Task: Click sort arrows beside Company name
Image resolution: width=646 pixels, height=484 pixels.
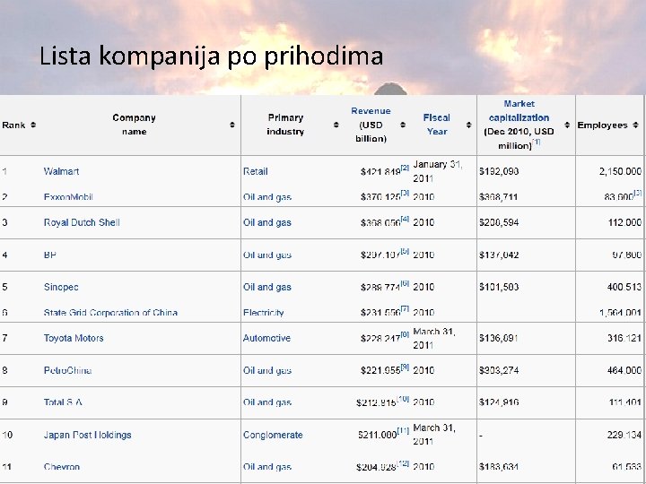Action: click(x=232, y=125)
